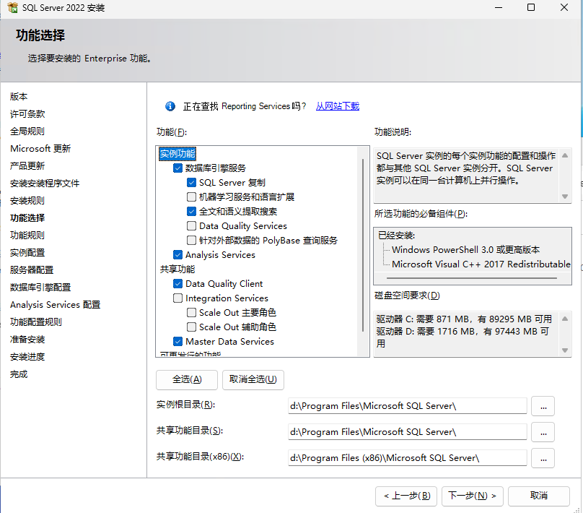Image resolution: width=583 pixels, height=513 pixels.
Task: Select the 实例功能 tree node
Action: (177, 154)
